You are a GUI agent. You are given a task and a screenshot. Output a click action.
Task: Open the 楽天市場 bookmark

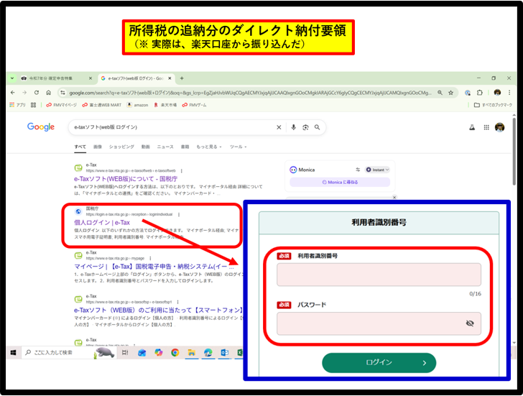point(163,105)
